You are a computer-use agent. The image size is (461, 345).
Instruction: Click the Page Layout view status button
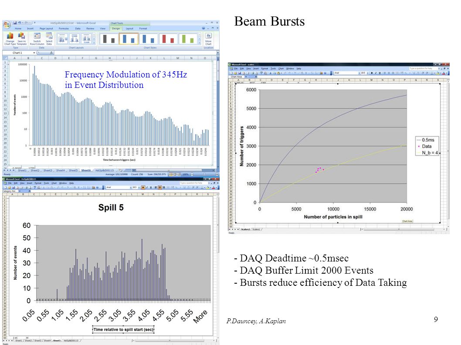click(x=175, y=174)
